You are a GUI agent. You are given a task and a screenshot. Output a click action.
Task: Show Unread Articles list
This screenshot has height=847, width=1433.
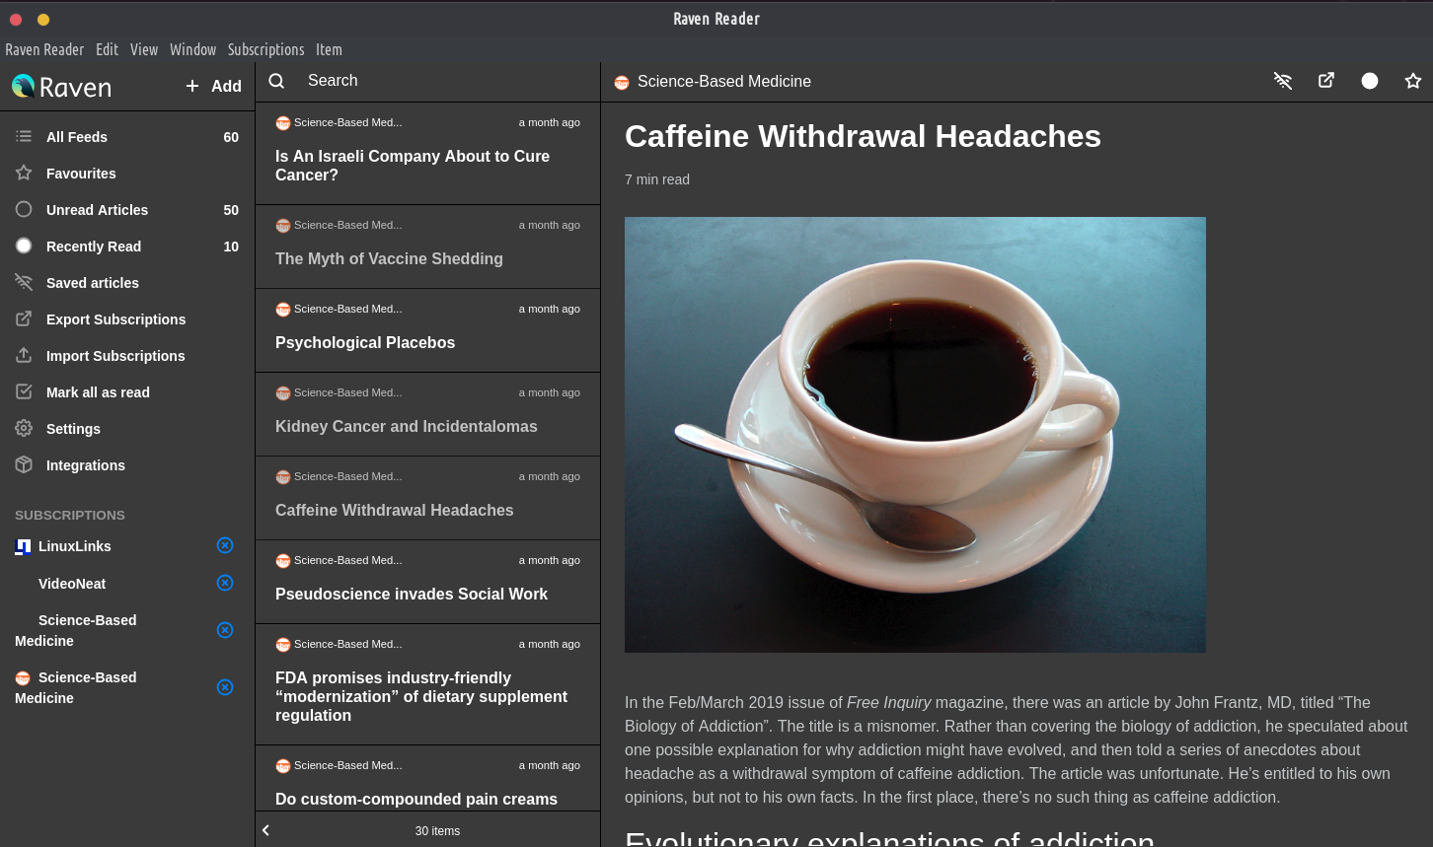(97, 210)
